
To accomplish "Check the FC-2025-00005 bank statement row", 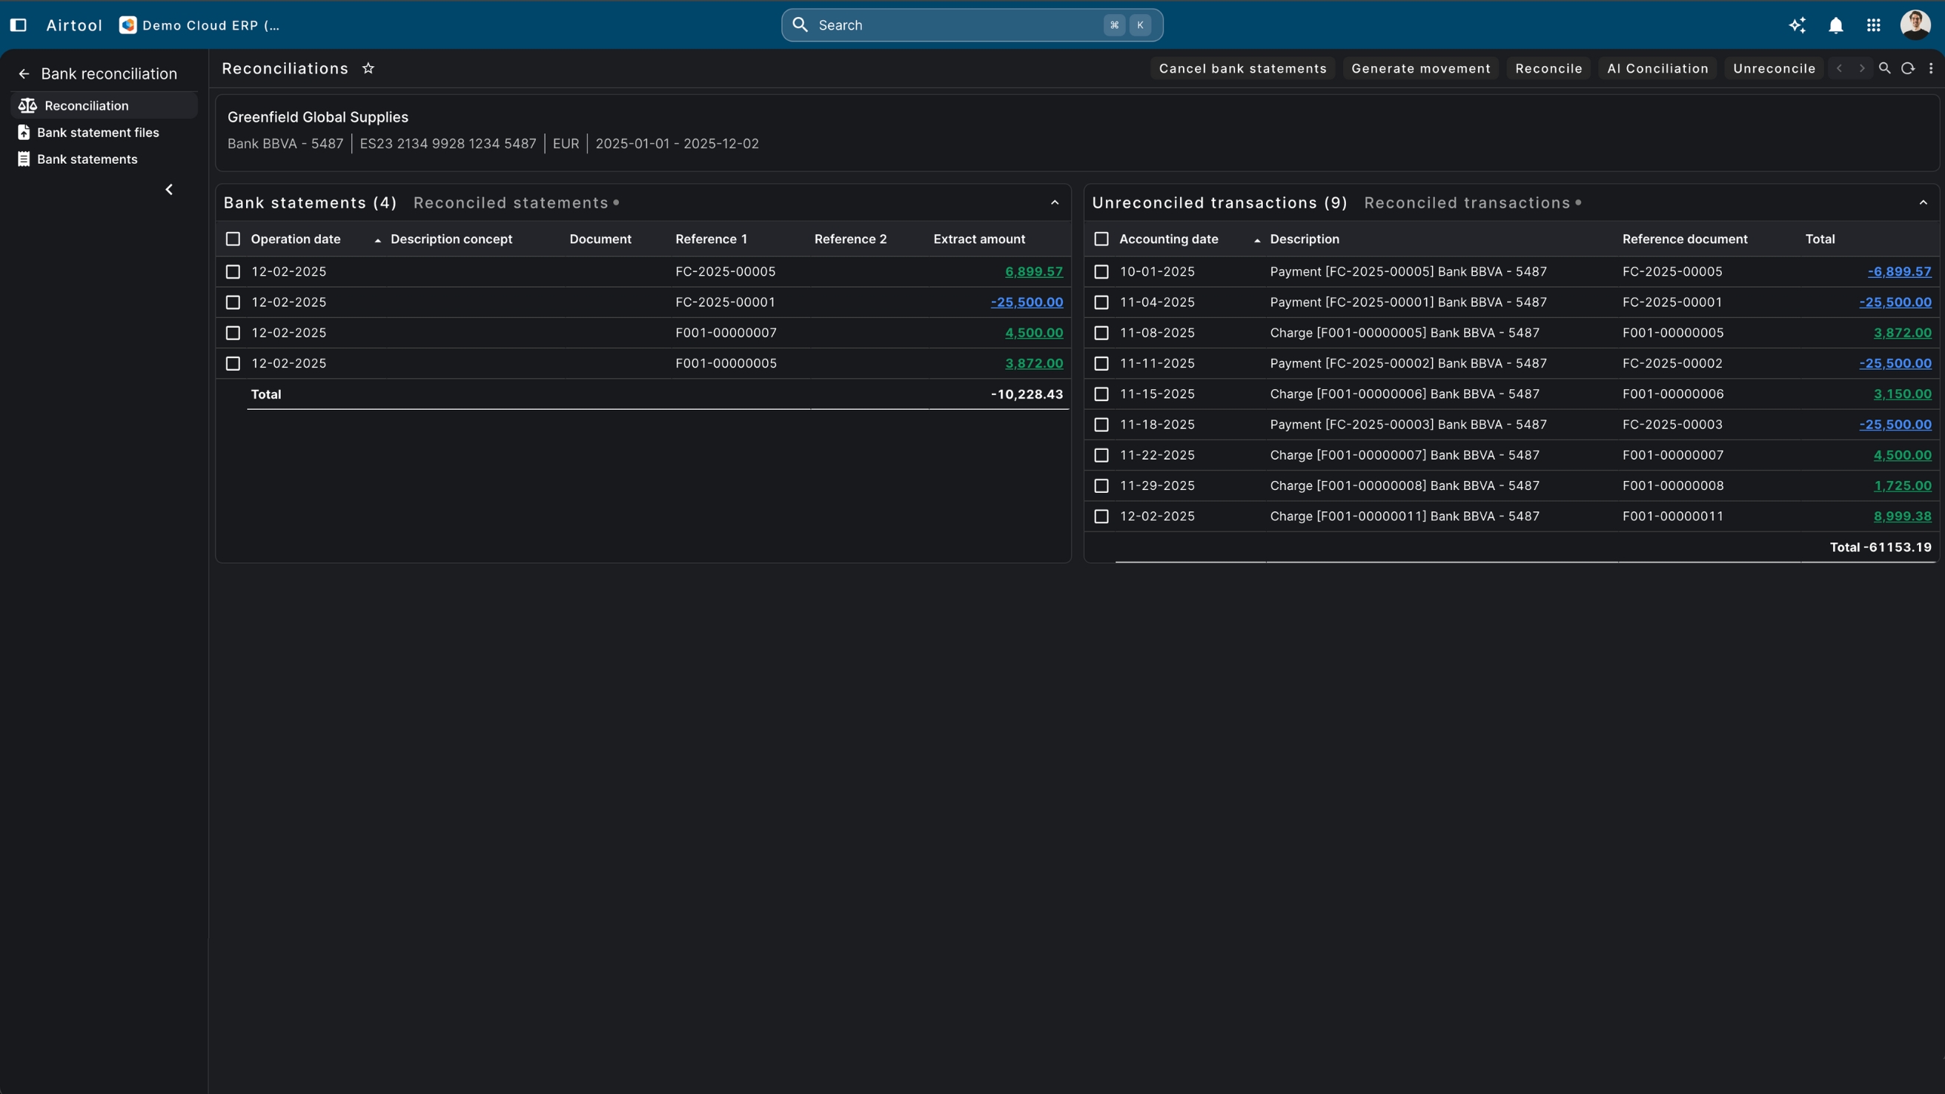I will point(233,271).
